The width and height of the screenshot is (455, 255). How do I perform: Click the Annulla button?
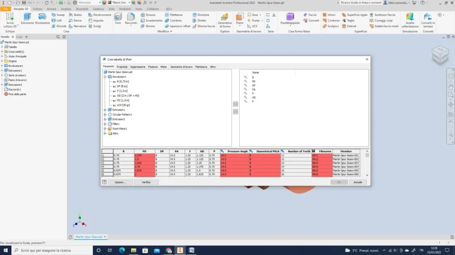point(358,182)
